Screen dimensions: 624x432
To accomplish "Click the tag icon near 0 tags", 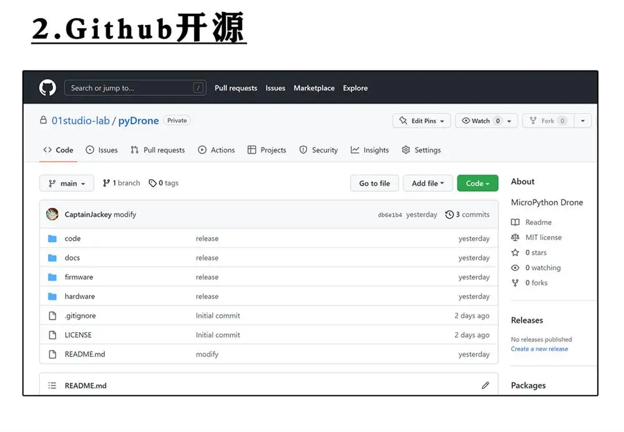I will (x=152, y=183).
